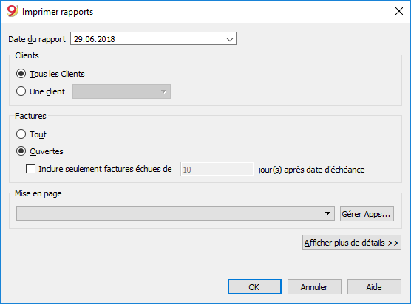Click the Gérer Apps... button

pos(367,214)
